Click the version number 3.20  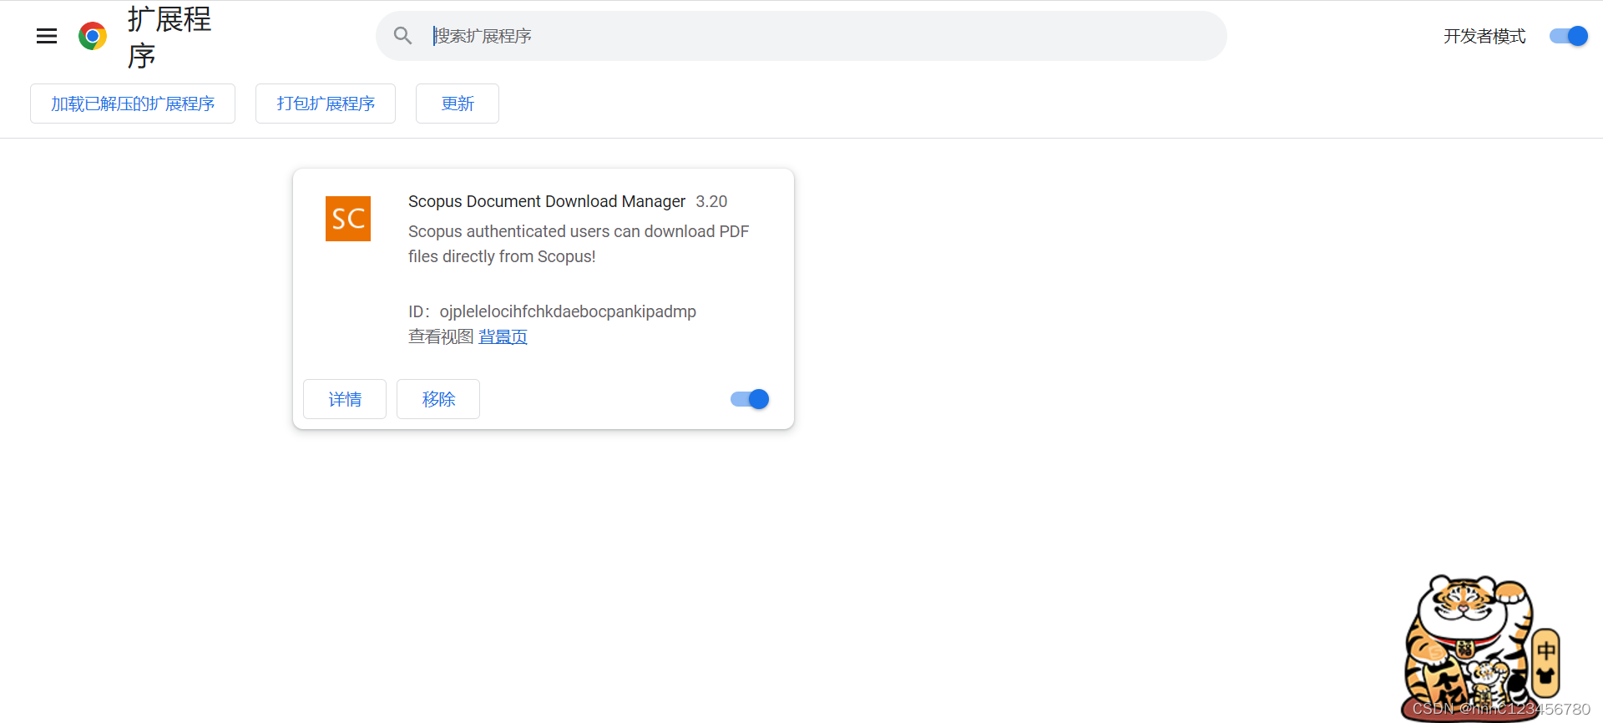(711, 201)
